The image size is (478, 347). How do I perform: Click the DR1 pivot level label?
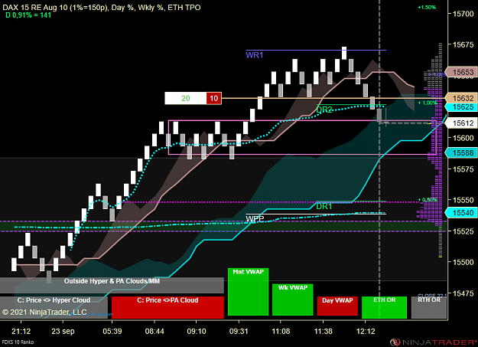point(324,207)
